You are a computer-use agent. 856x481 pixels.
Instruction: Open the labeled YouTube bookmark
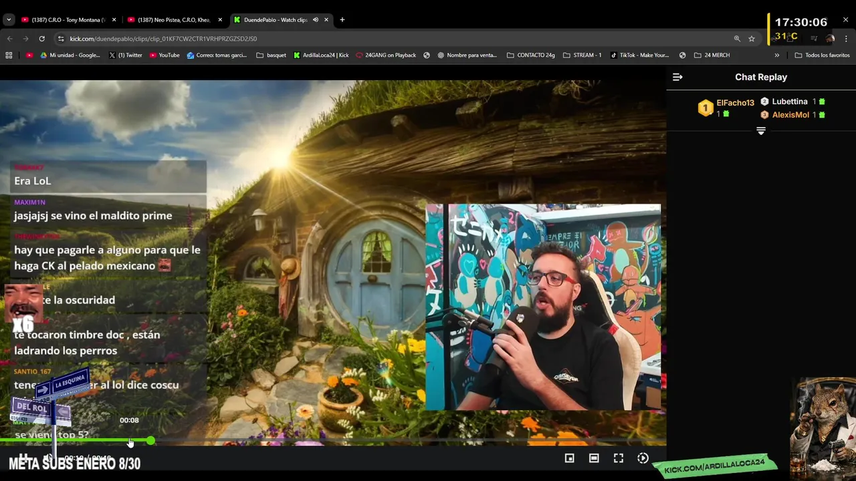coord(165,55)
